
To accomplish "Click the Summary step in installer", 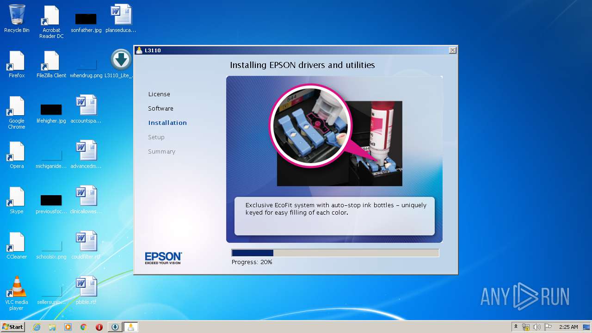I will click(162, 151).
